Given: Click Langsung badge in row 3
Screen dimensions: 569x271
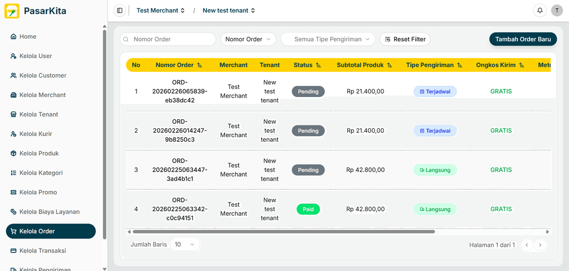Looking at the screenshot, I should 435,170.
